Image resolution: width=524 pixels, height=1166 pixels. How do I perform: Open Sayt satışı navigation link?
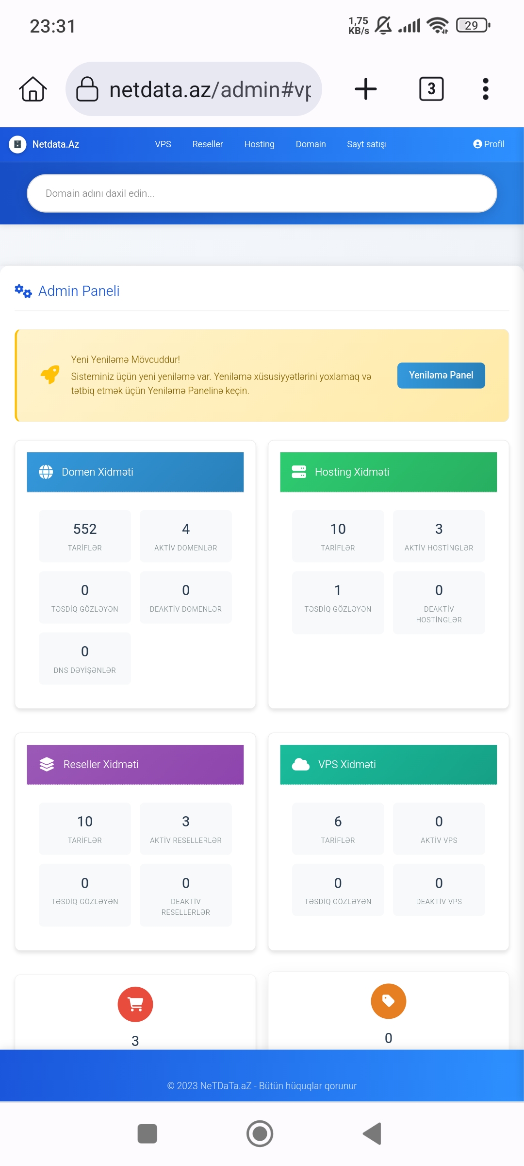(x=367, y=144)
